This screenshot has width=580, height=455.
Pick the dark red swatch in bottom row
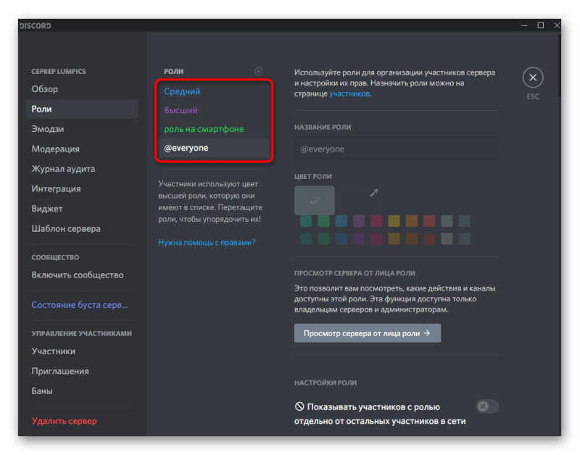click(x=429, y=238)
